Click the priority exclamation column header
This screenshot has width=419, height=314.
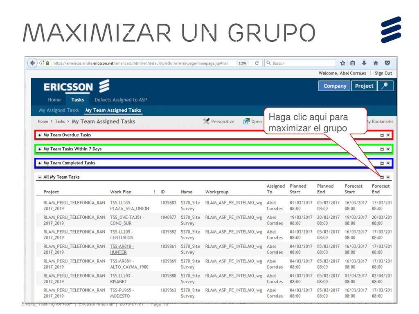154,192
